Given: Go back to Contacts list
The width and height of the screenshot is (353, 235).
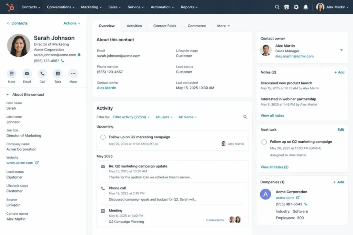Looking at the screenshot, I should 17,23.
